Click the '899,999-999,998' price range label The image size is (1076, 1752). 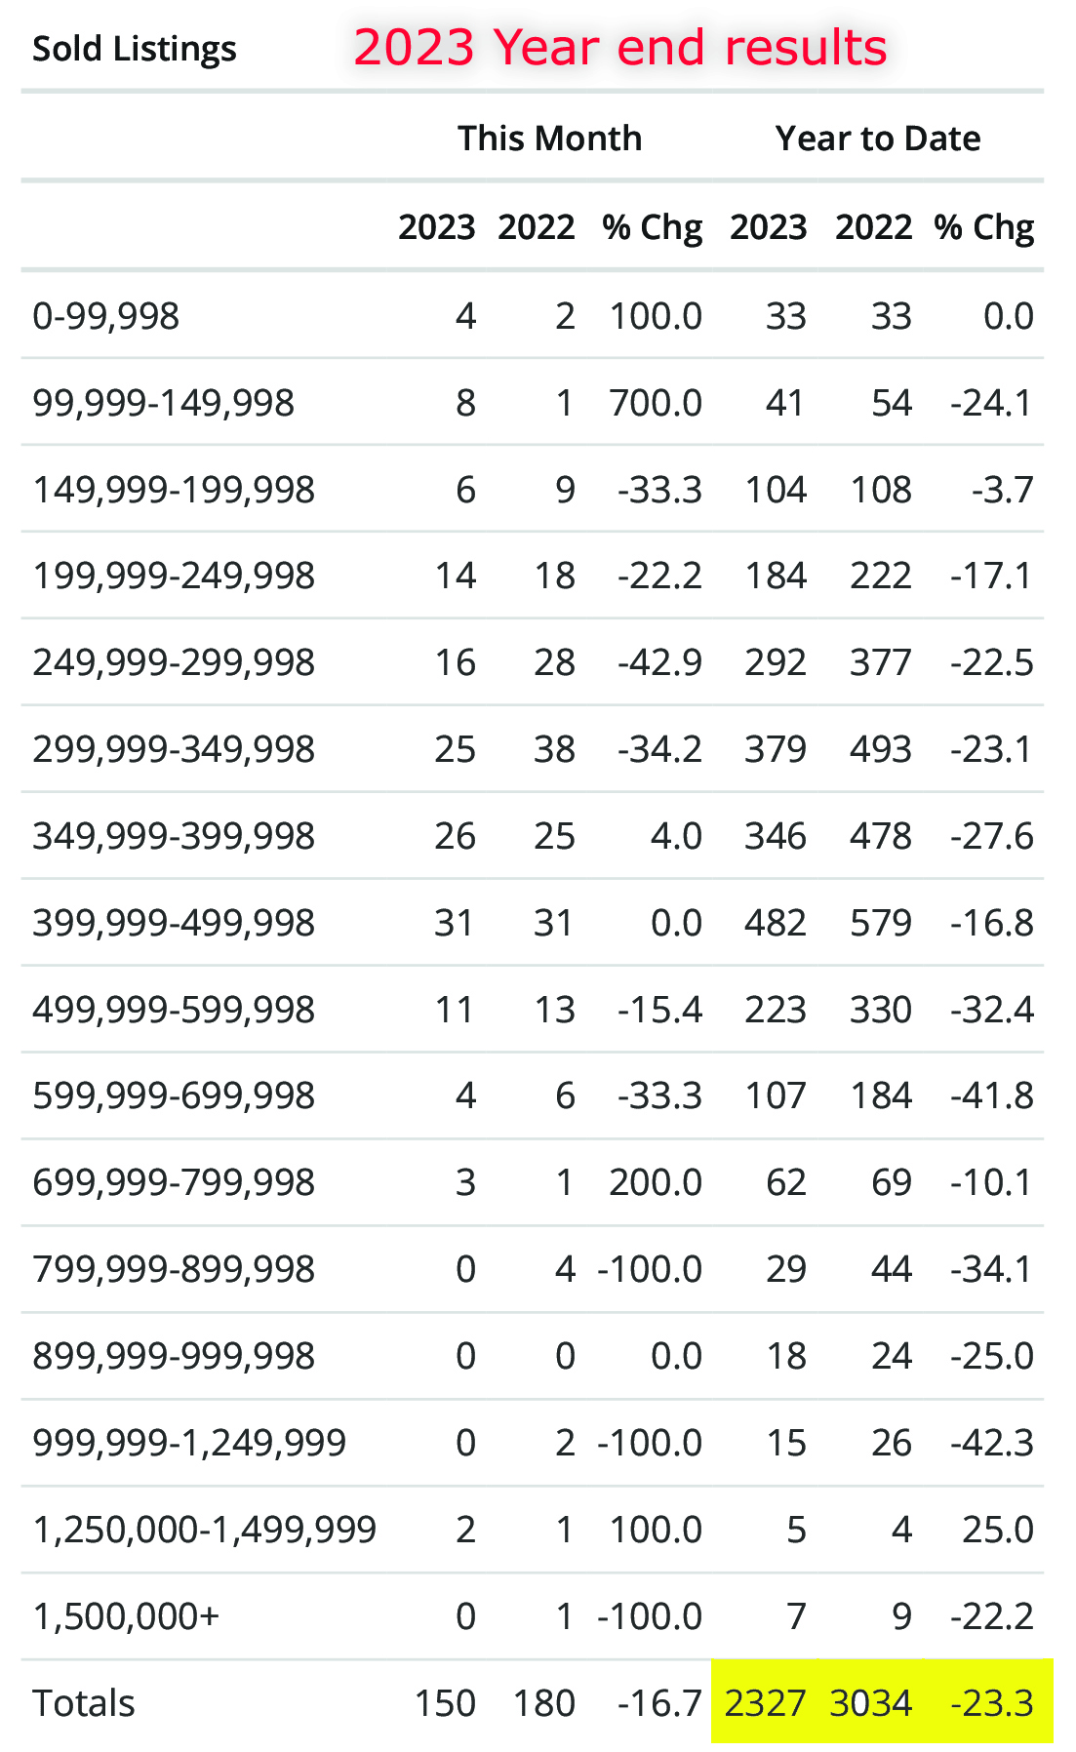point(174,1356)
